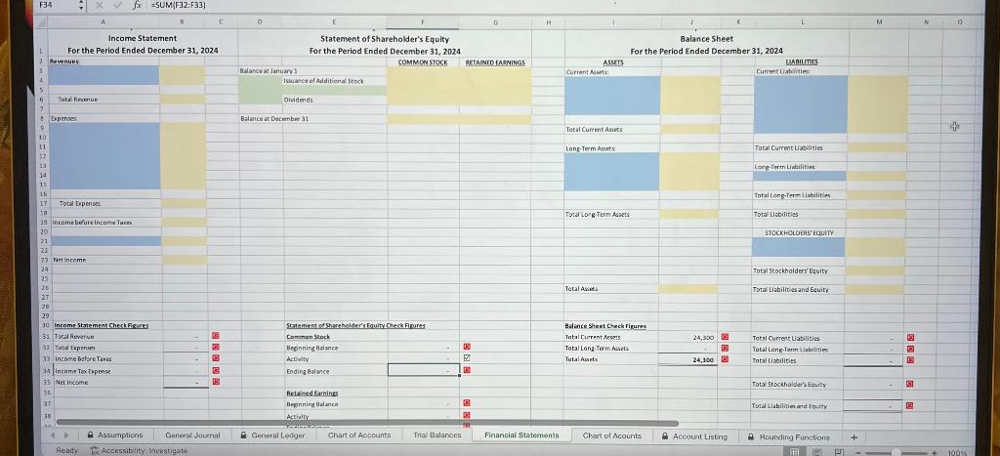Click zoom in plus button
1000x456 pixels.
point(935,451)
